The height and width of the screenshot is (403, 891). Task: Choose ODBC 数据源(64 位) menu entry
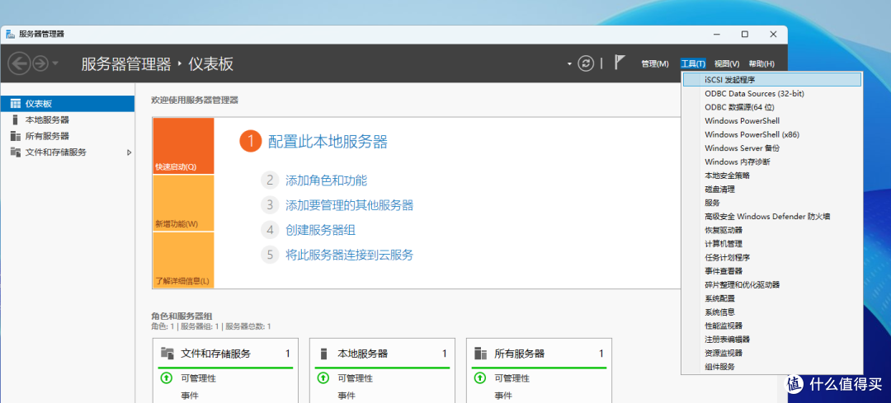[x=771, y=106]
